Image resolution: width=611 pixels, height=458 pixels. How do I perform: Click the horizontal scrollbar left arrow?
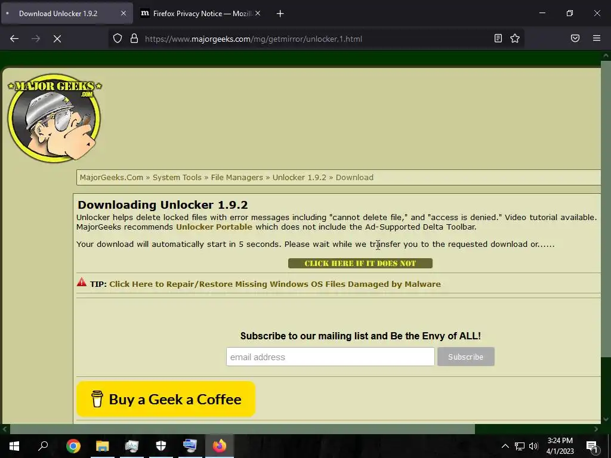[x=5, y=429]
